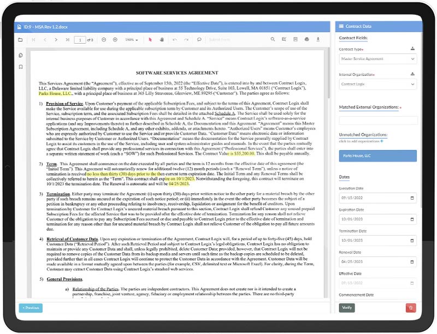Click the Expiration Date field

point(377,219)
